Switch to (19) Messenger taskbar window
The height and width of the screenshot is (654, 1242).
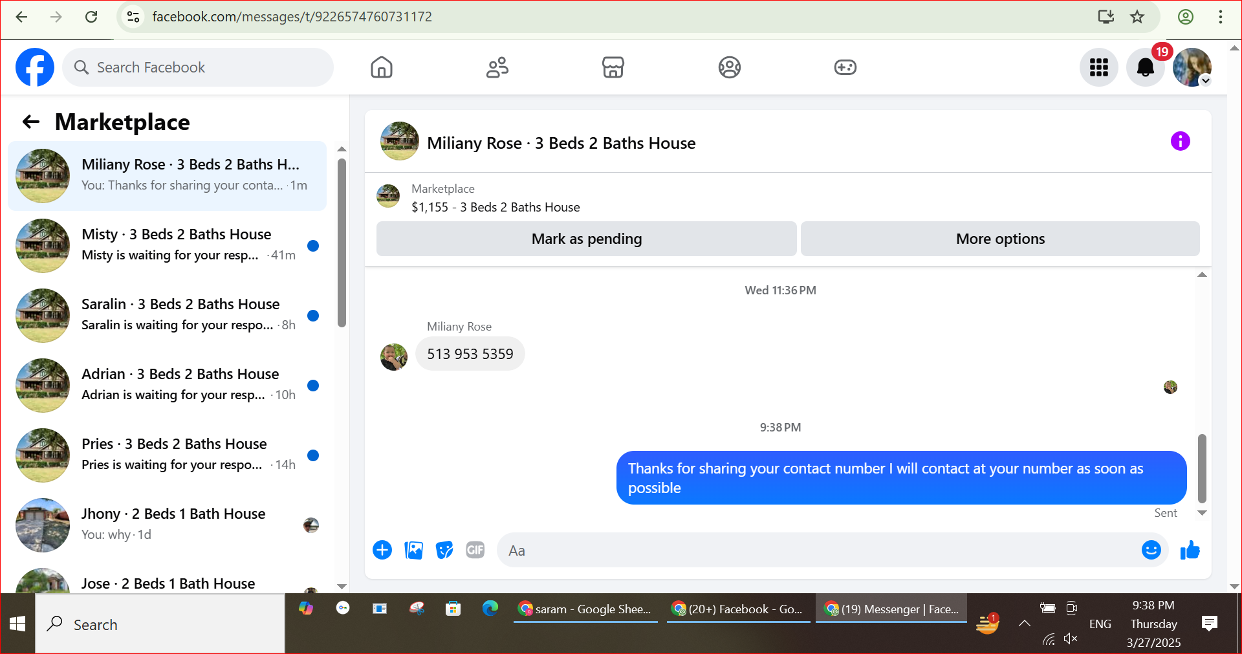tap(891, 609)
